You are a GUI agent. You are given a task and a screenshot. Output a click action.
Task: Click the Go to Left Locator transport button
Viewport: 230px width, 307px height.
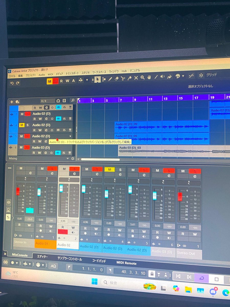[178, 277]
